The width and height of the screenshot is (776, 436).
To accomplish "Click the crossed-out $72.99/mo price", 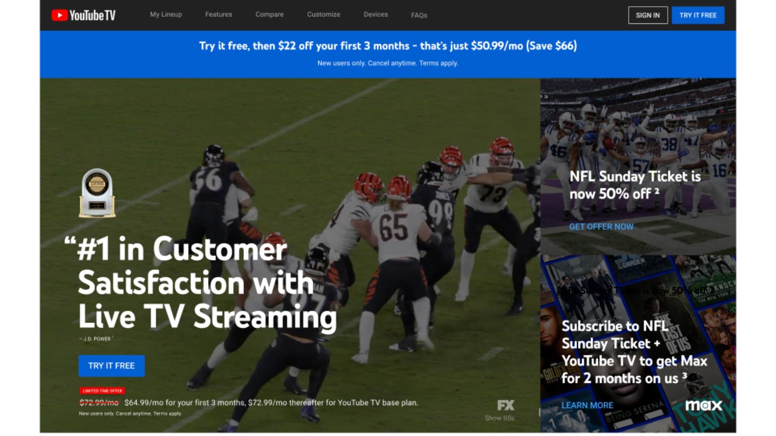I will coord(99,402).
